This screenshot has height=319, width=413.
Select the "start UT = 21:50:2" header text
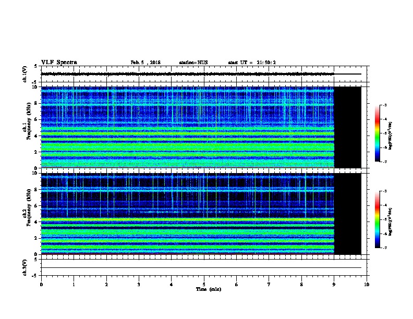(252, 63)
